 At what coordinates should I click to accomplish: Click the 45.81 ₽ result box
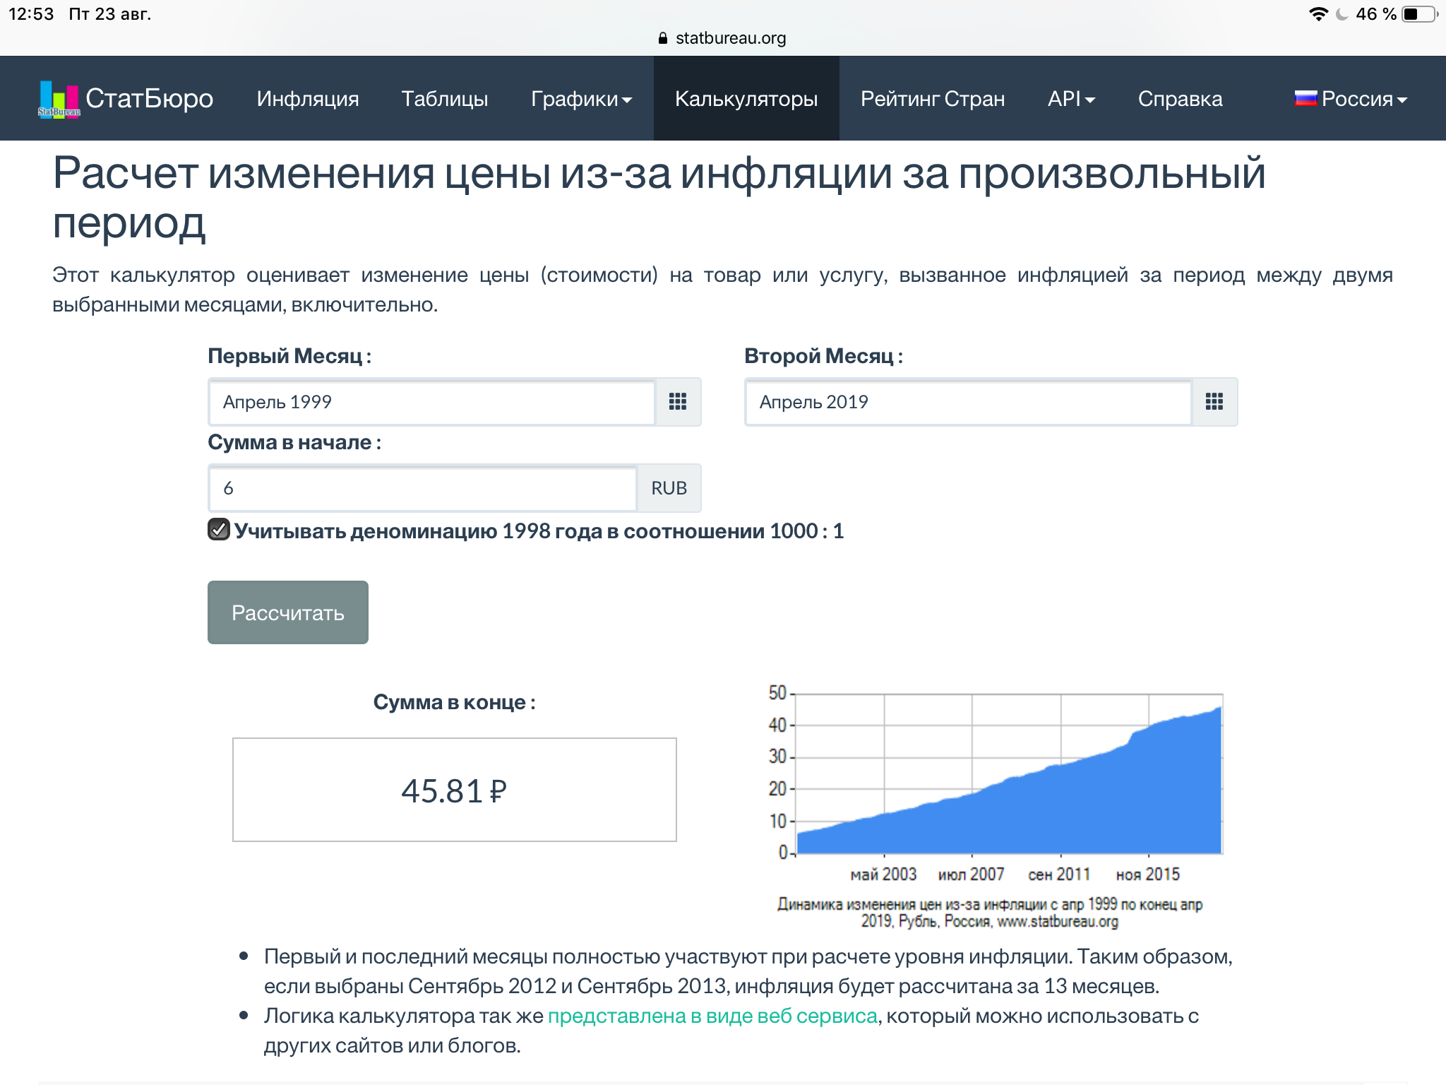pos(455,790)
